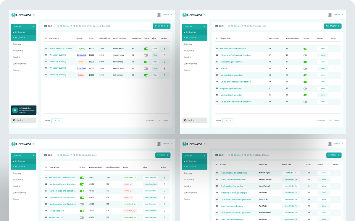
Task: Toggle online status for Model Test - 02 exam
Action: [82, 217]
